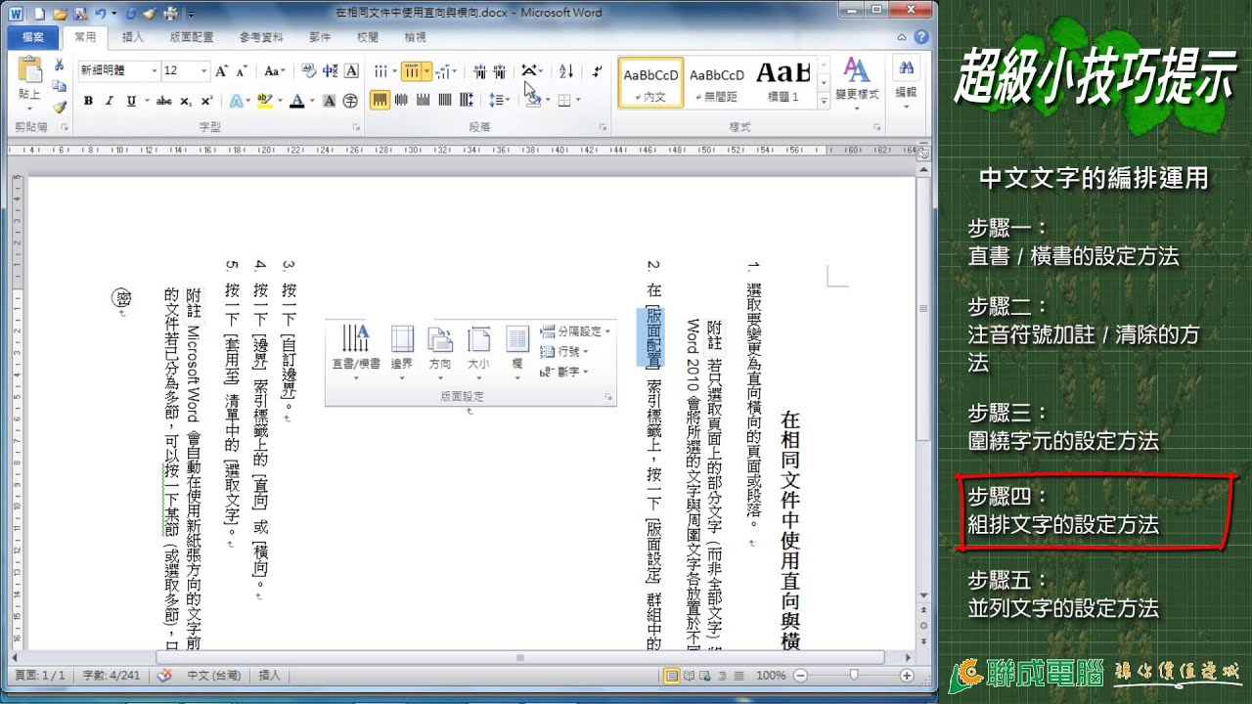Click the Enclose Characters icon
This screenshot has height=704, width=1252.
click(351, 100)
